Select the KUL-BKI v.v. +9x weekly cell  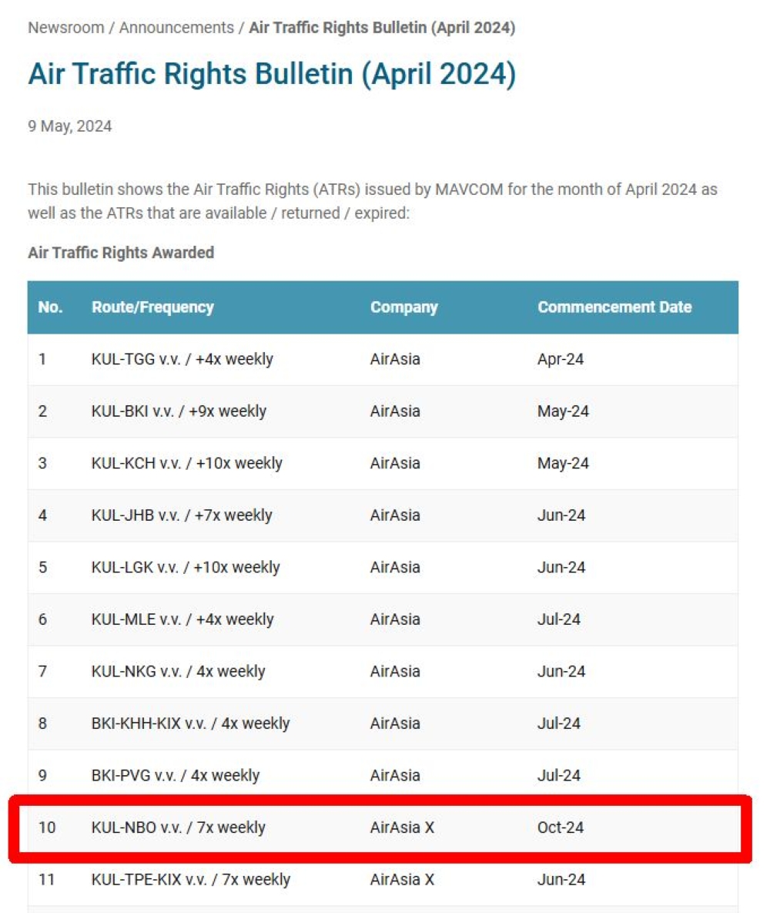coord(179,411)
